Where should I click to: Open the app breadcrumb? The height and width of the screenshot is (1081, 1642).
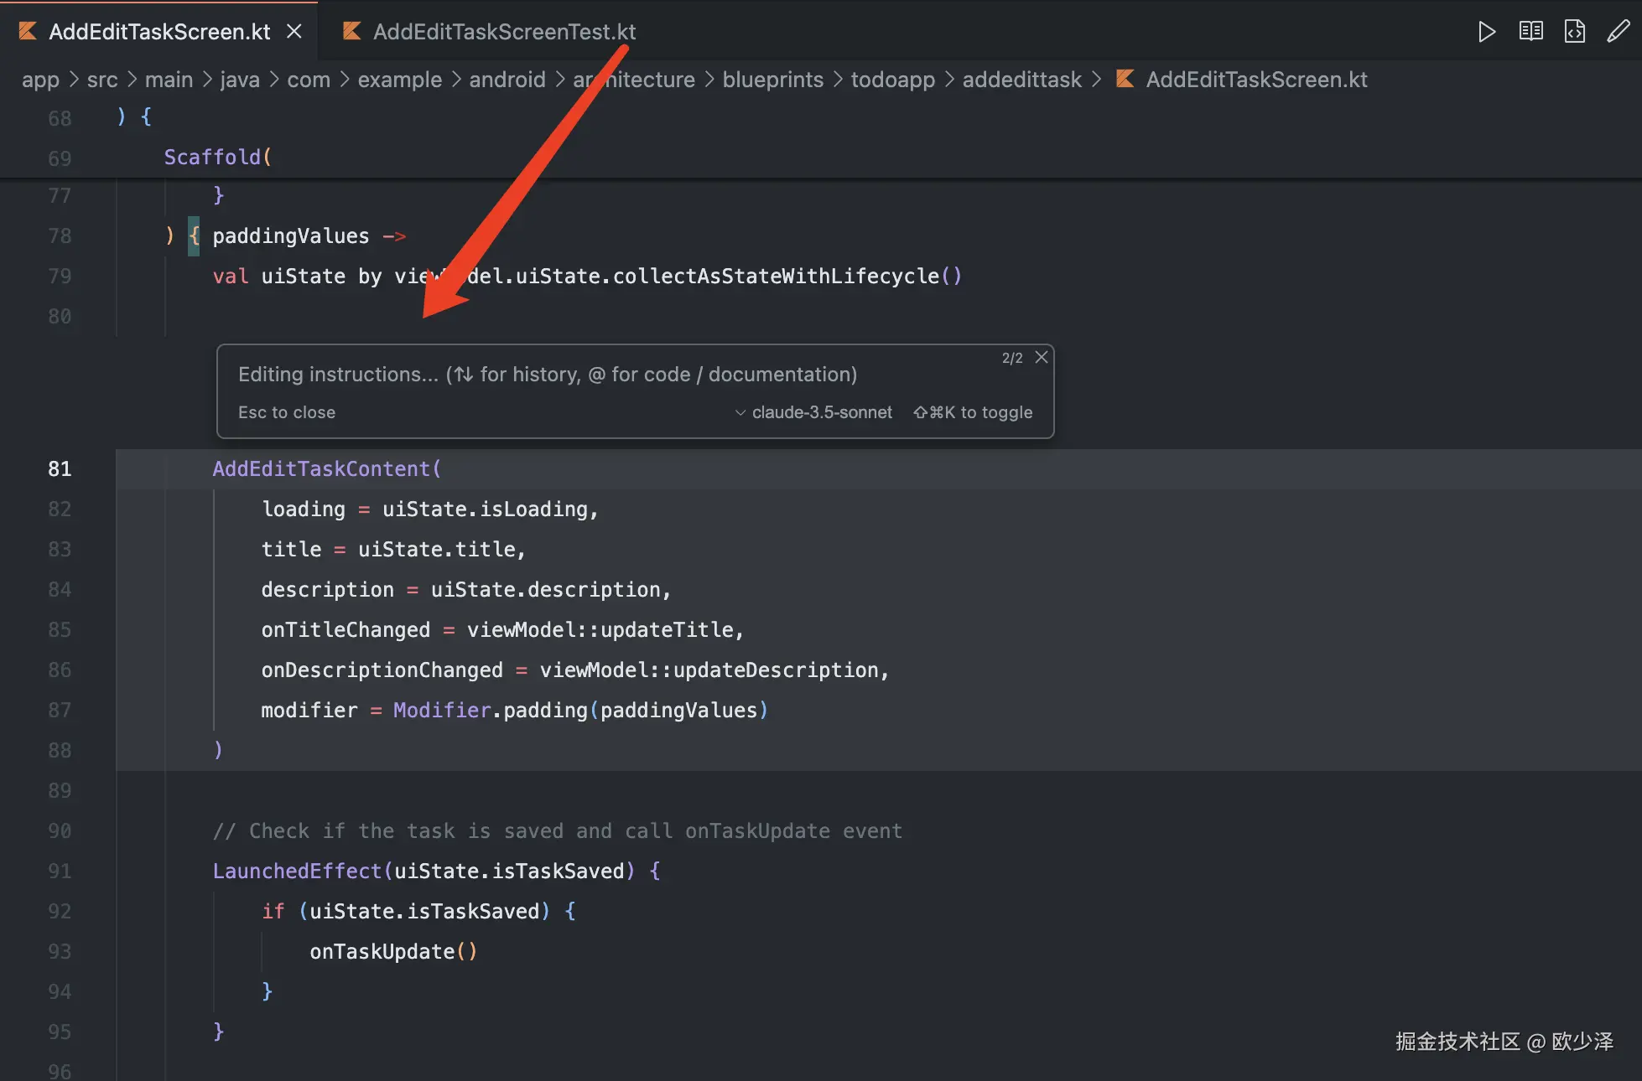tap(40, 80)
